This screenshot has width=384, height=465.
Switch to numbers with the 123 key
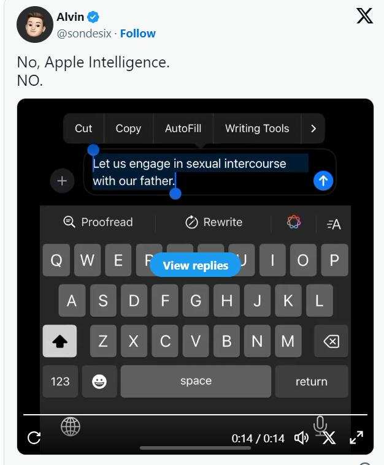[60, 381]
